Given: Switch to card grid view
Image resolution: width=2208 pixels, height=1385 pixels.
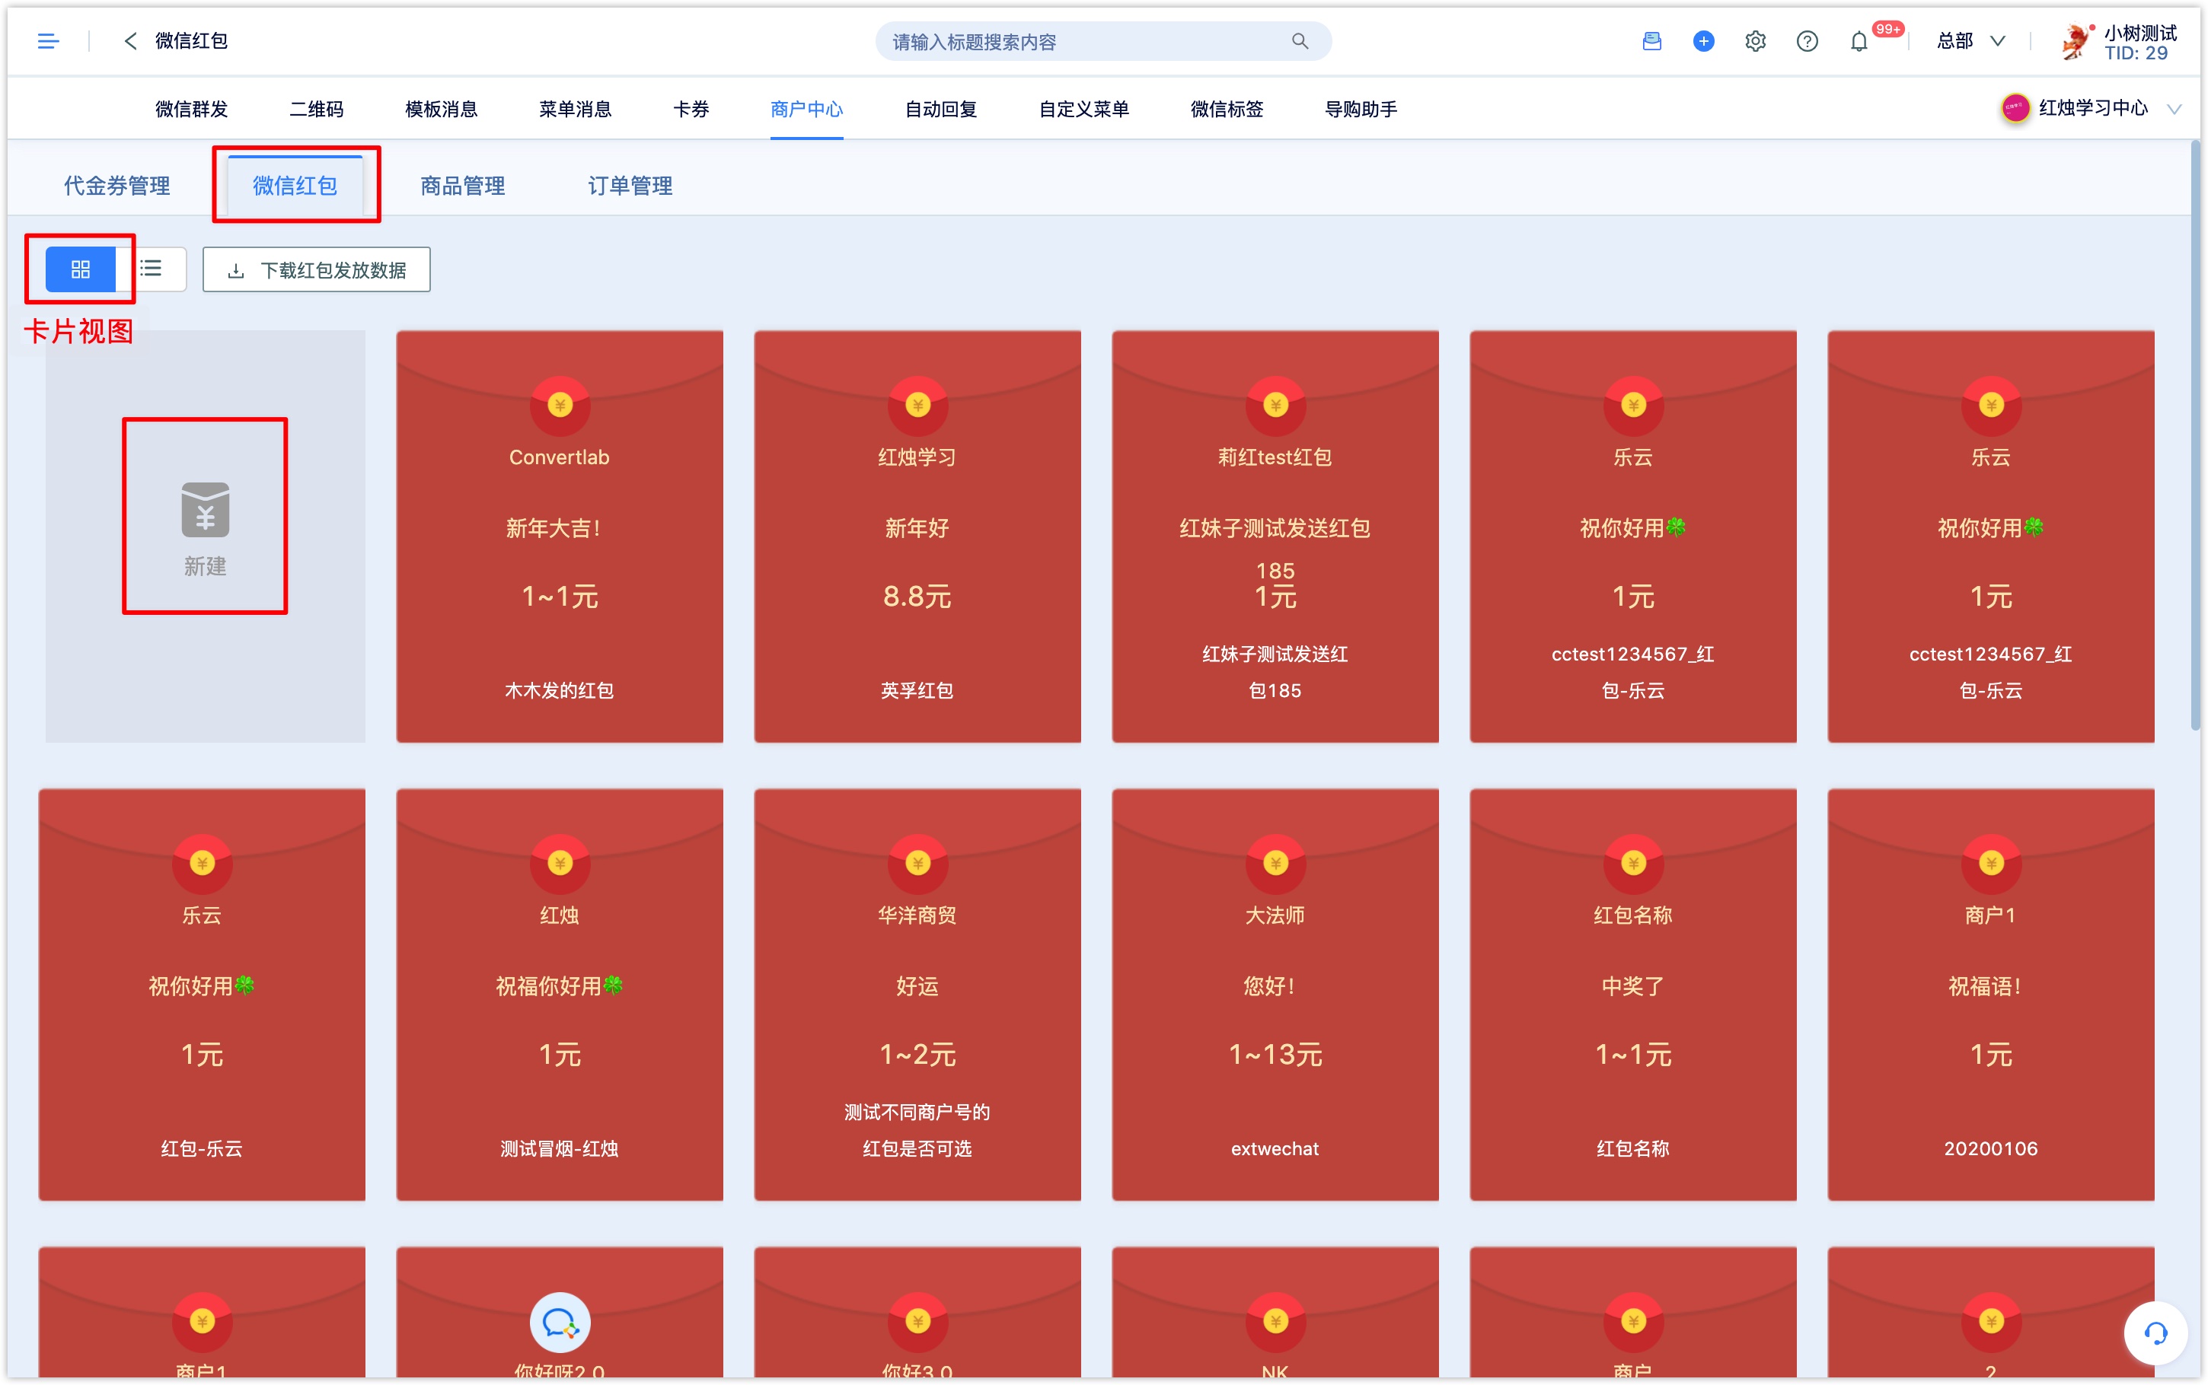Looking at the screenshot, I should pyautogui.click(x=81, y=269).
